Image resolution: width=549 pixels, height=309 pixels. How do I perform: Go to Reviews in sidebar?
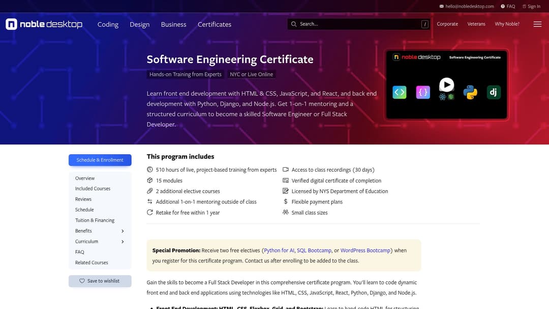(x=83, y=199)
